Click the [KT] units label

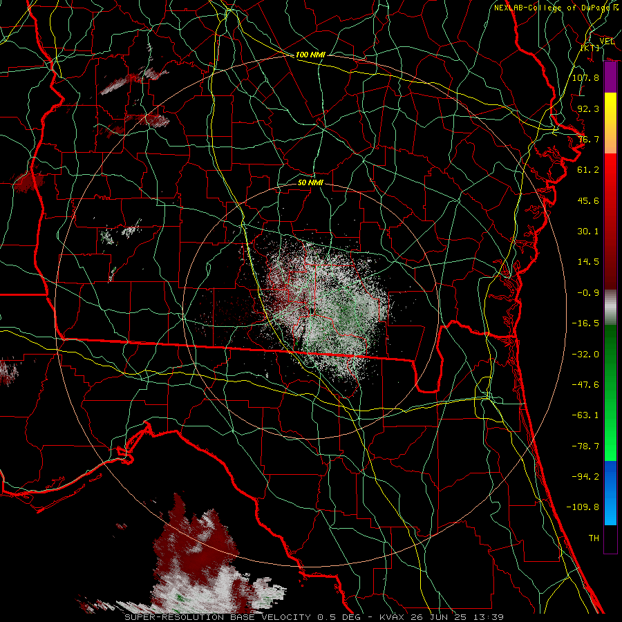coord(590,48)
